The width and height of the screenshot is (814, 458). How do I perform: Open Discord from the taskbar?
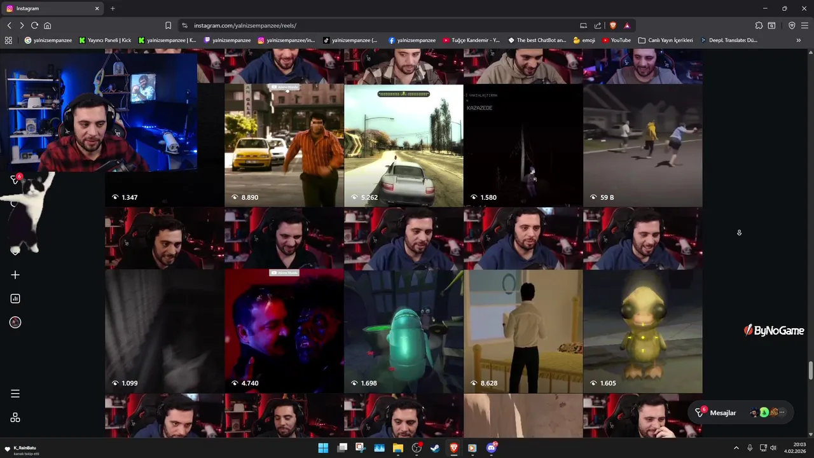pos(491,448)
